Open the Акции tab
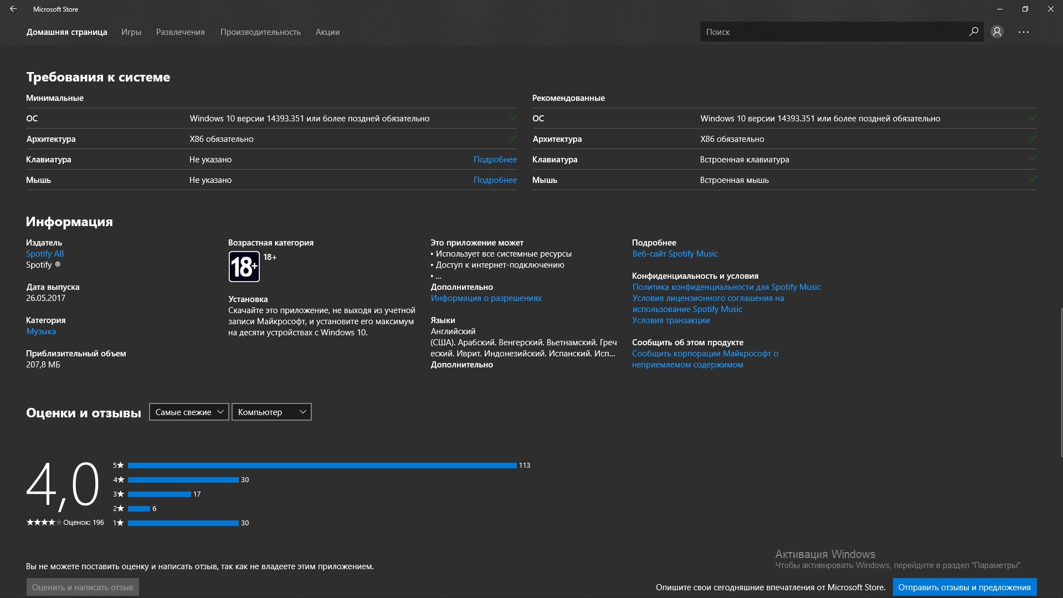Viewport: 1063px width, 598px height. (x=327, y=32)
